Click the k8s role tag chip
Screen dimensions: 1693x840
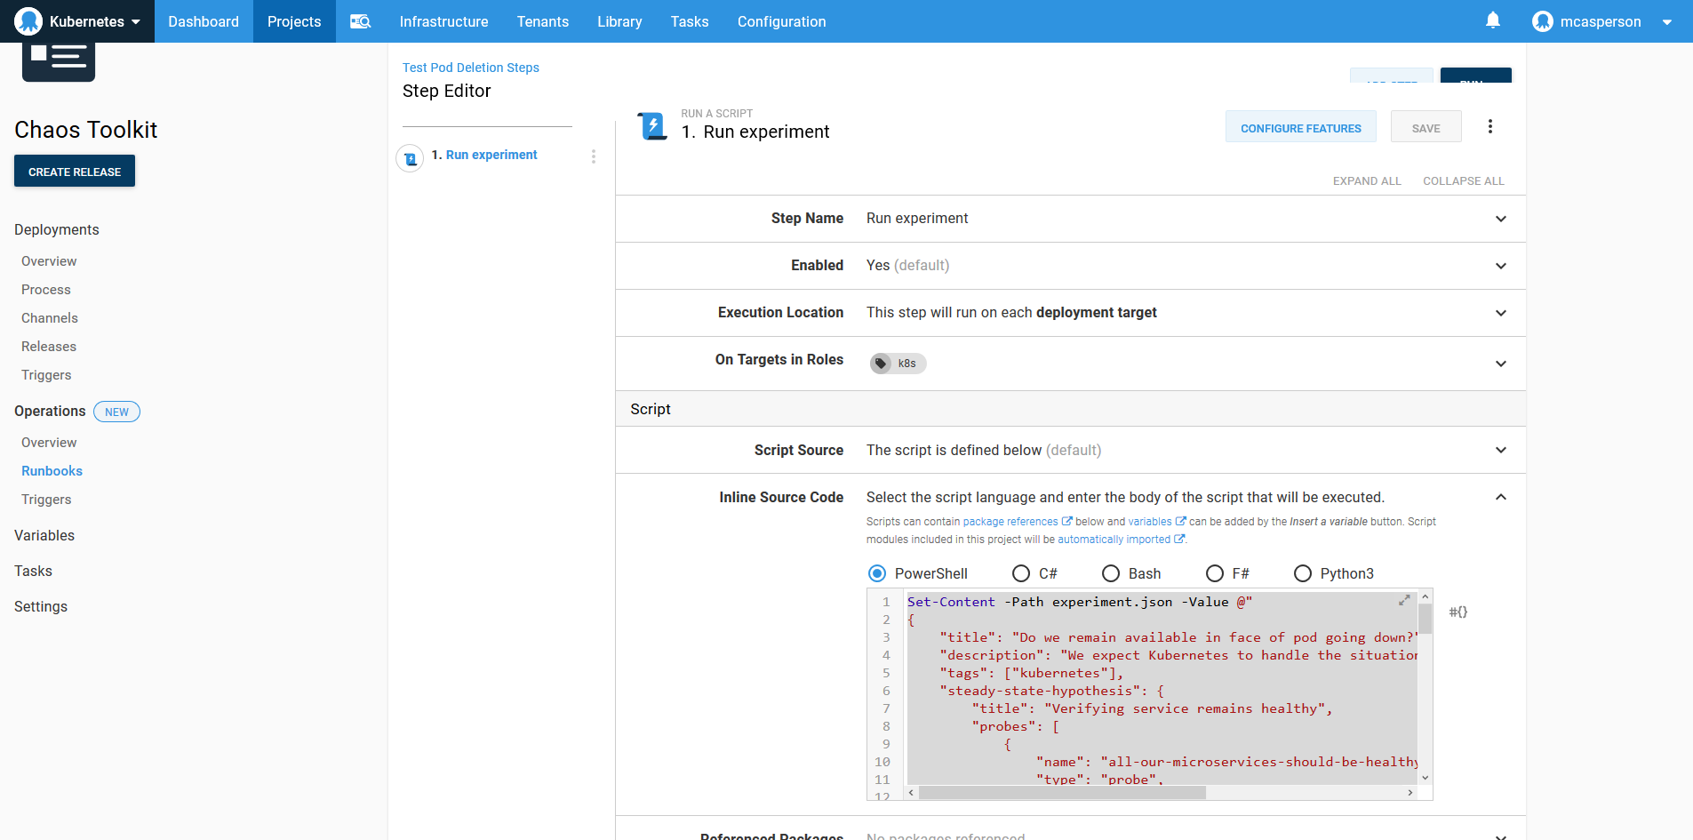pyautogui.click(x=898, y=363)
